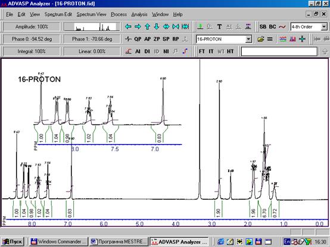This screenshot has height=247, width=330.
Task: Click the horizontal expand double-arrow icon
Action: pyautogui.click(x=166, y=27)
